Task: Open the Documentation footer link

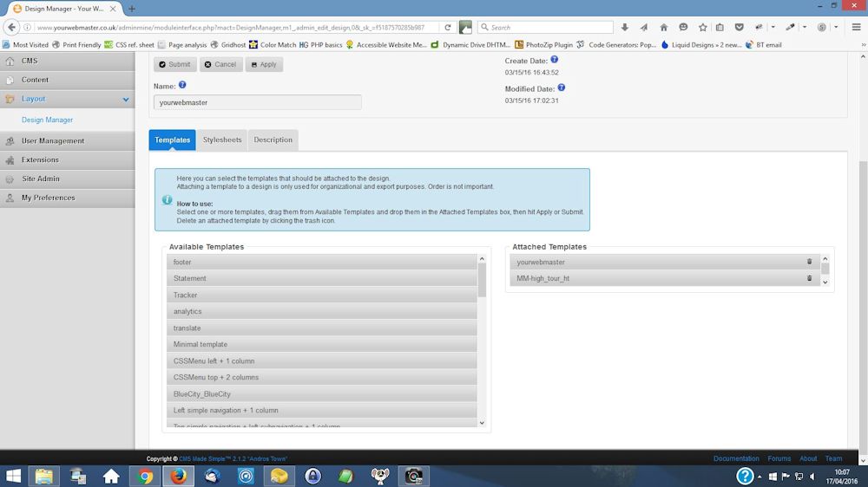Action: (x=736, y=458)
